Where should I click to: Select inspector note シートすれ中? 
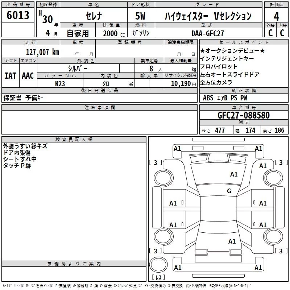[20, 159]
